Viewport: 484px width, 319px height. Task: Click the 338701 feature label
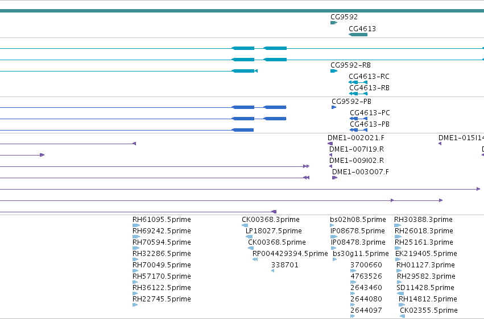click(x=284, y=266)
